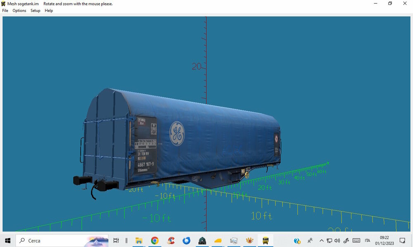Open File Explorer from the taskbar

click(139, 240)
